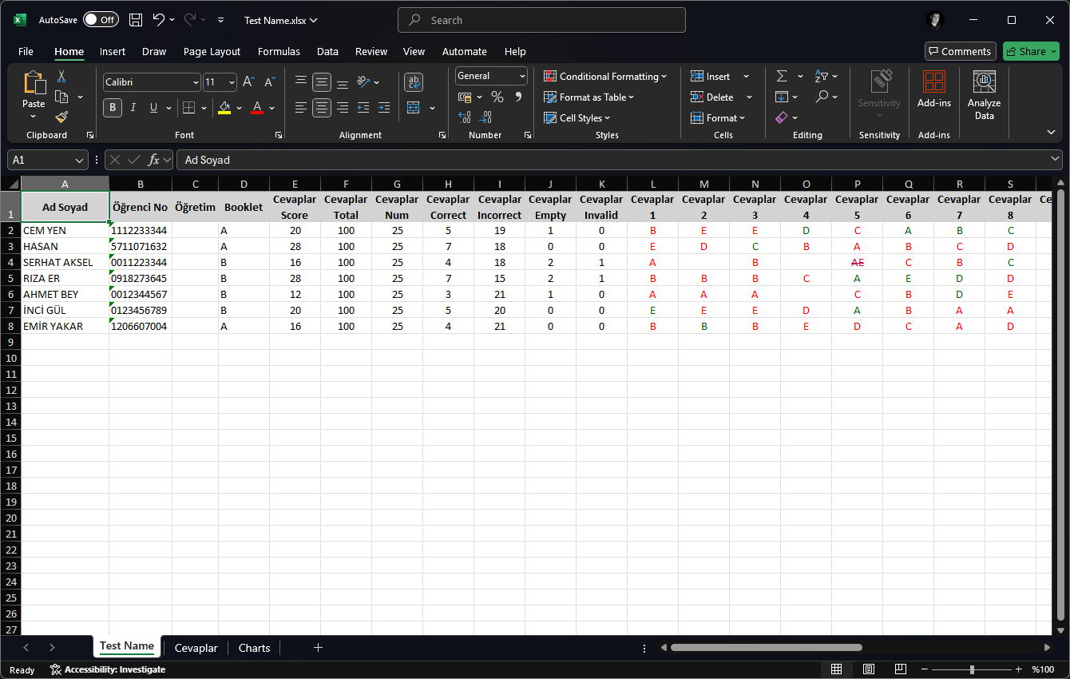This screenshot has width=1070, height=679.
Task: Select cell B5 containing 0918273645
Action: click(141, 278)
